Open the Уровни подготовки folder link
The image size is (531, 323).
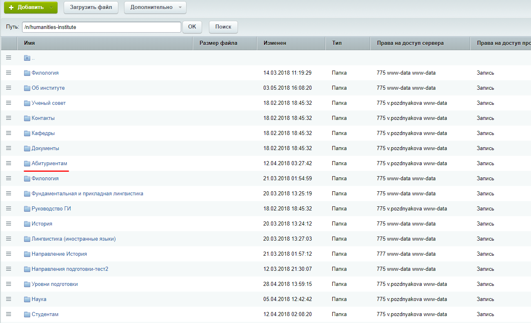(55, 284)
